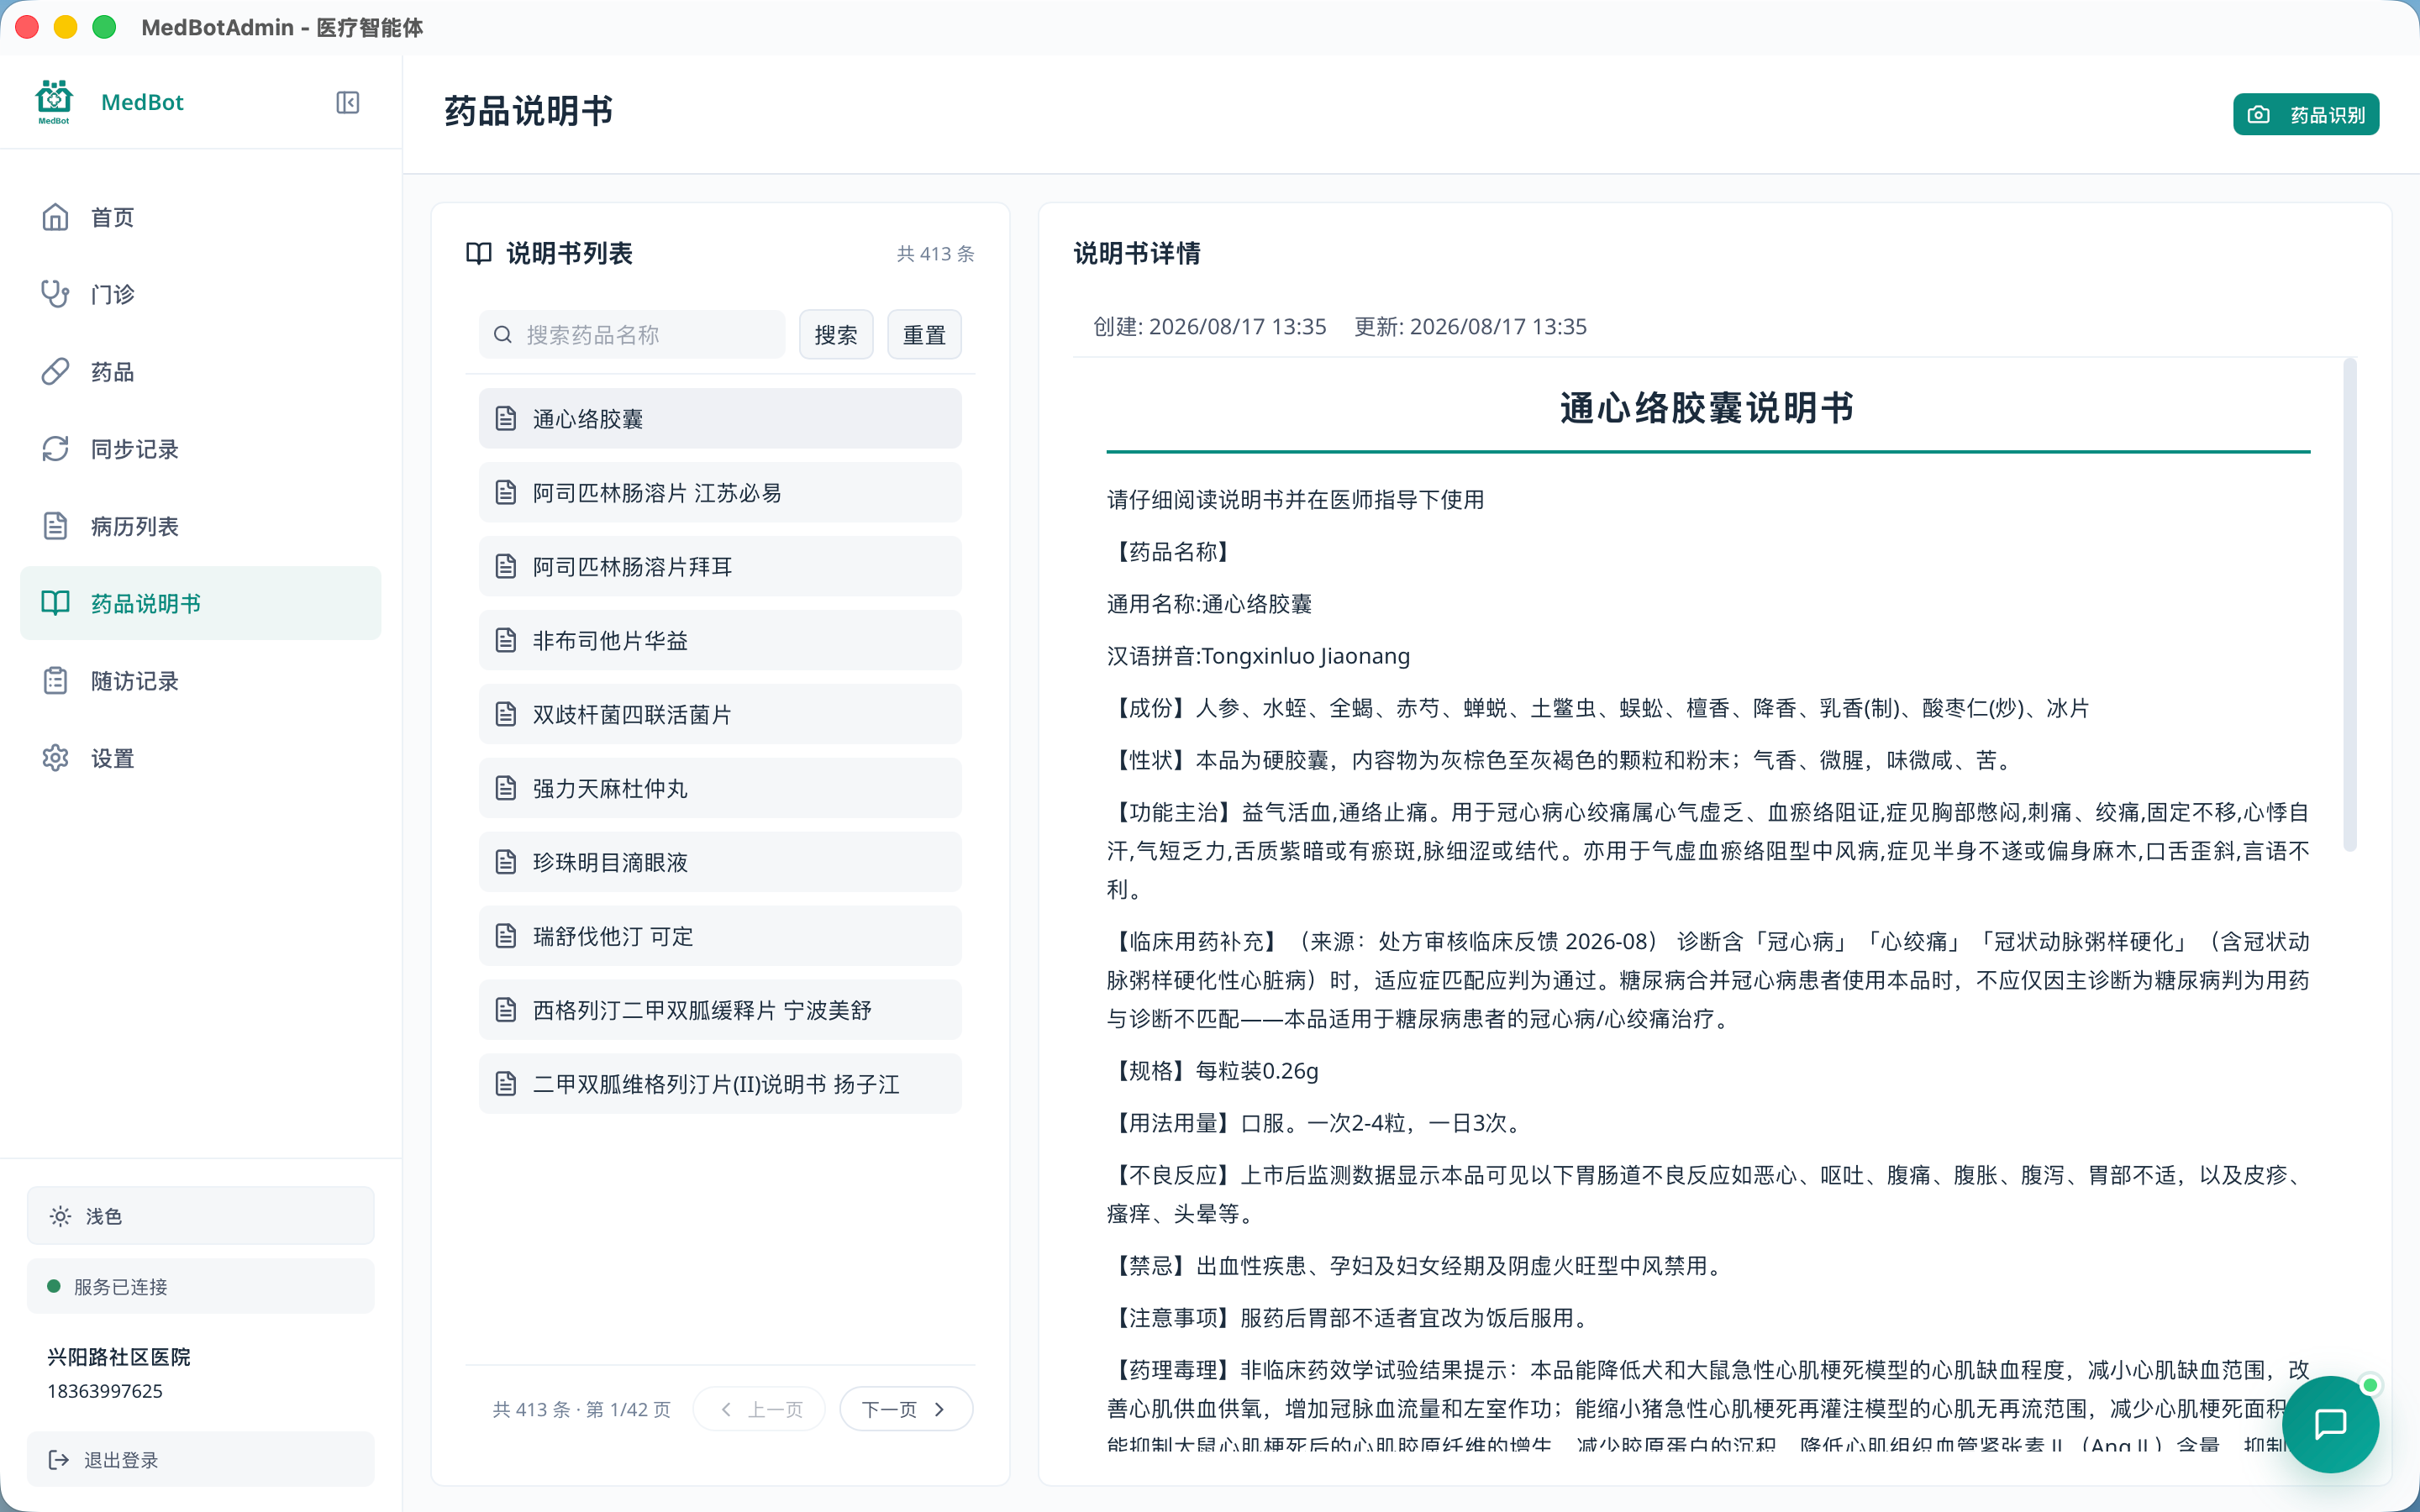Screen dimensions: 2420x1512
Task: Select 西格列汀二甲双胍缓释片 宁波美舒 entry
Action: tap(720, 1010)
